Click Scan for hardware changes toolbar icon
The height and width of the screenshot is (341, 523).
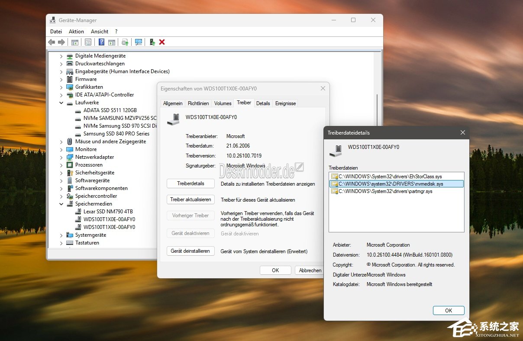coord(139,42)
